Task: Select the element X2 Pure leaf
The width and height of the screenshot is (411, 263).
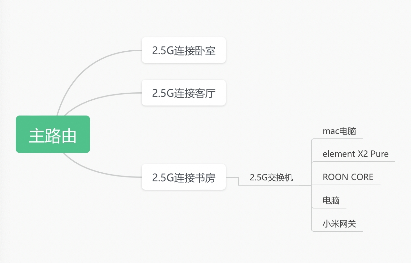Action: pos(356,154)
